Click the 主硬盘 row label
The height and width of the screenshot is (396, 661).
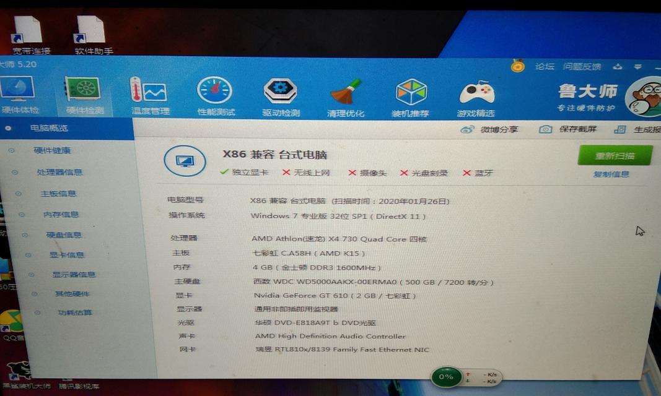(188, 281)
